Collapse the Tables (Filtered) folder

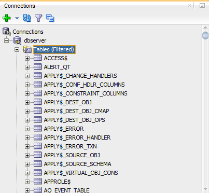tap(17, 50)
